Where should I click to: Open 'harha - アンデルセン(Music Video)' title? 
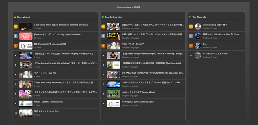[x=139, y=92]
